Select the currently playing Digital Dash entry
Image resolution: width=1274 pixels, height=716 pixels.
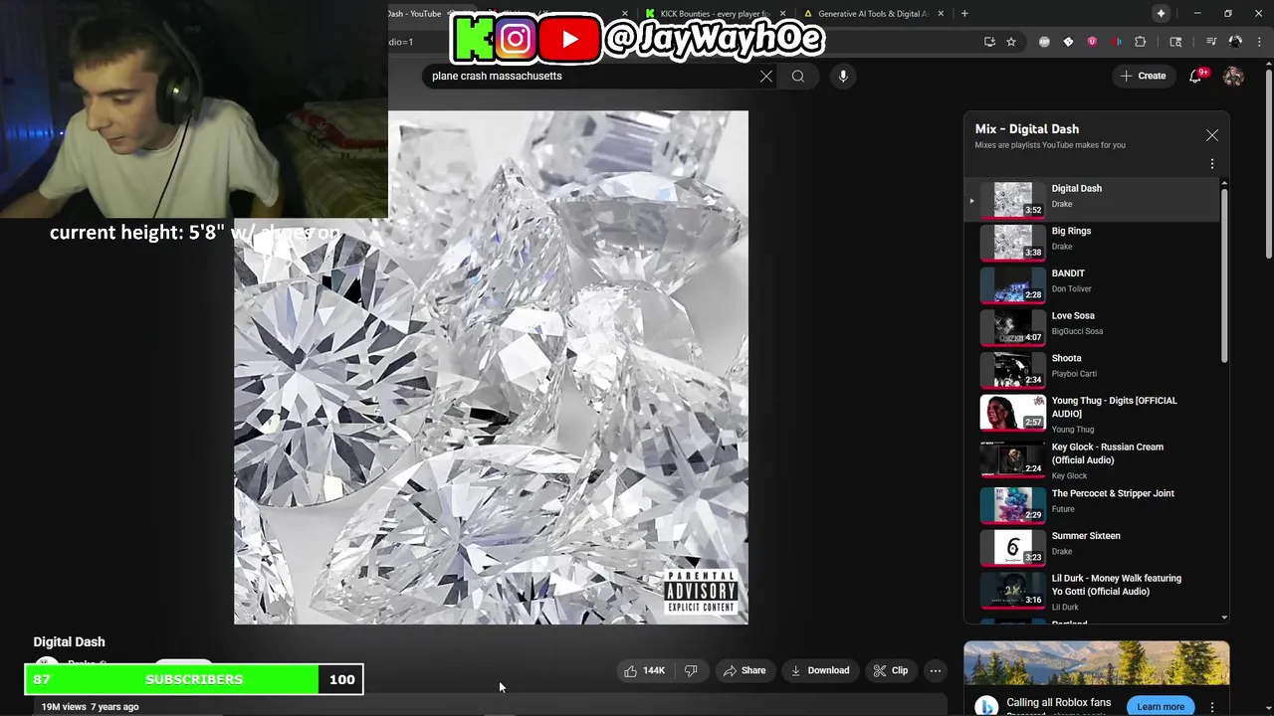coord(1091,199)
